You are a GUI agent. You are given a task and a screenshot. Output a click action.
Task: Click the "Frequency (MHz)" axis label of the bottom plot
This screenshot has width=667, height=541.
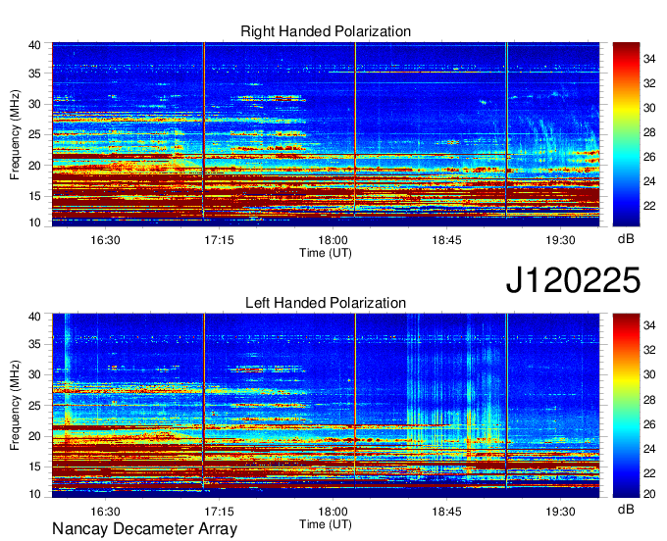click(x=15, y=406)
